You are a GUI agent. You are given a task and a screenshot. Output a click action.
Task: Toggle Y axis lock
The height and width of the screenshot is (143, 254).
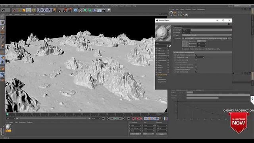coord(44,10)
